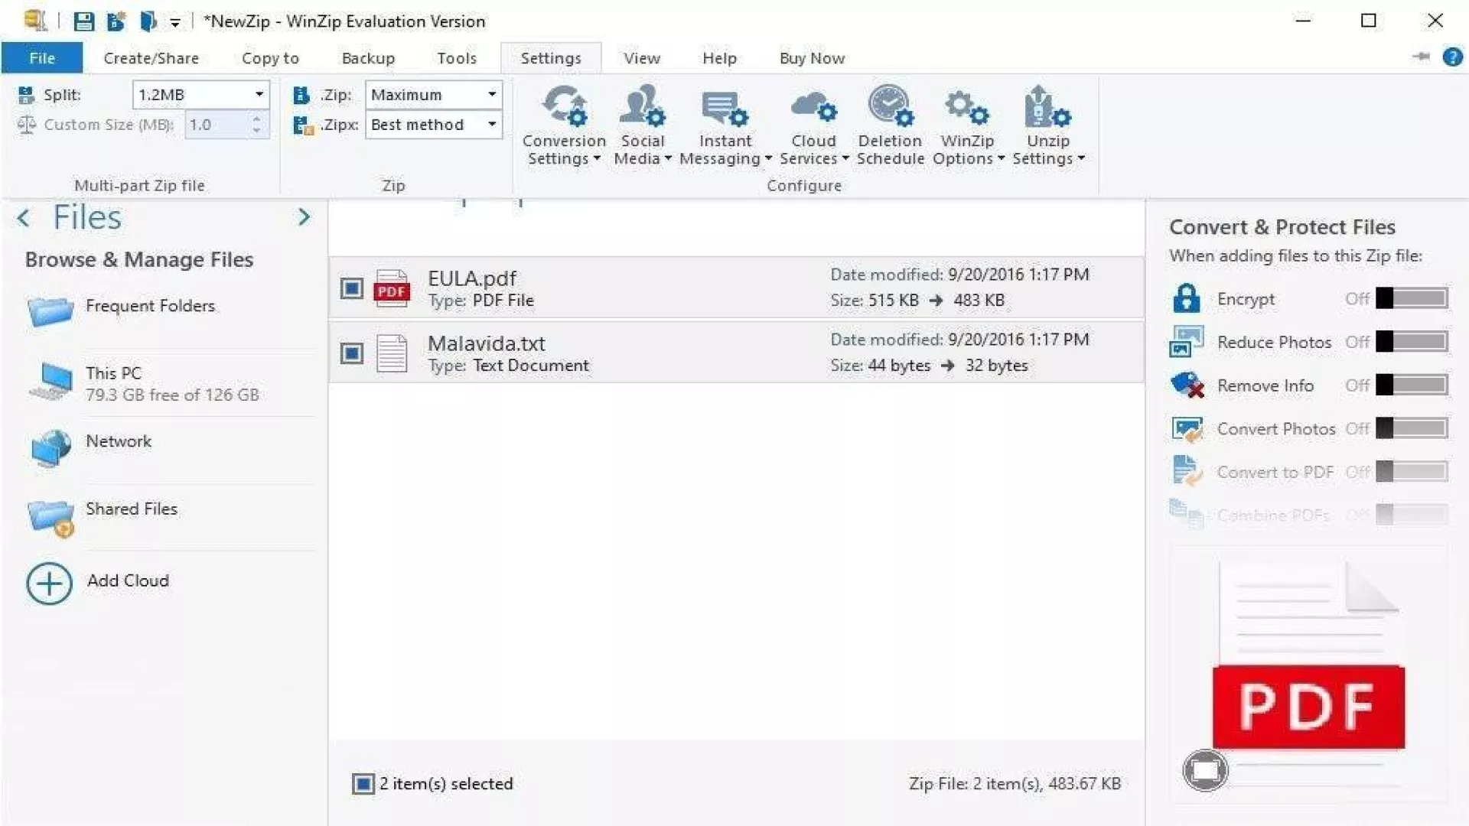The width and height of the screenshot is (1469, 826).
Task: Switch to the Tools ribbon tab
Action: (456, 58)
